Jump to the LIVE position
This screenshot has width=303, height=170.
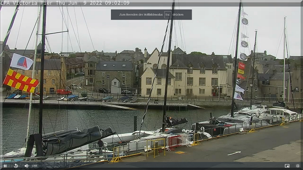35,166
